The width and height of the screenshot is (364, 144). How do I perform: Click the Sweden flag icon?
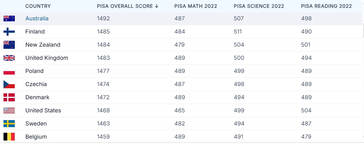pyautogui.click(x=9, y=124)
